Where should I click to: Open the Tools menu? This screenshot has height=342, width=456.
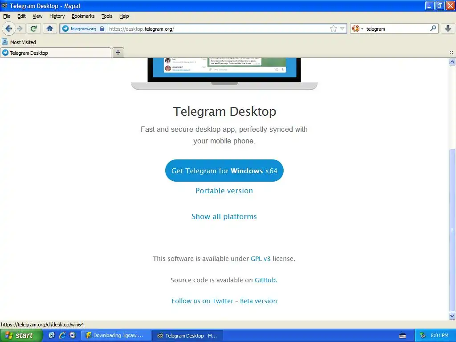(x=107, y=16)
